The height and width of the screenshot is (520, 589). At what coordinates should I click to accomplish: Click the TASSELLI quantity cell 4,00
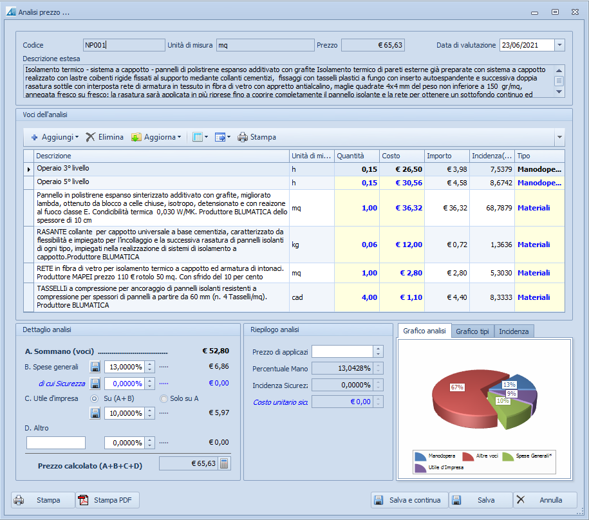[357, 297]
